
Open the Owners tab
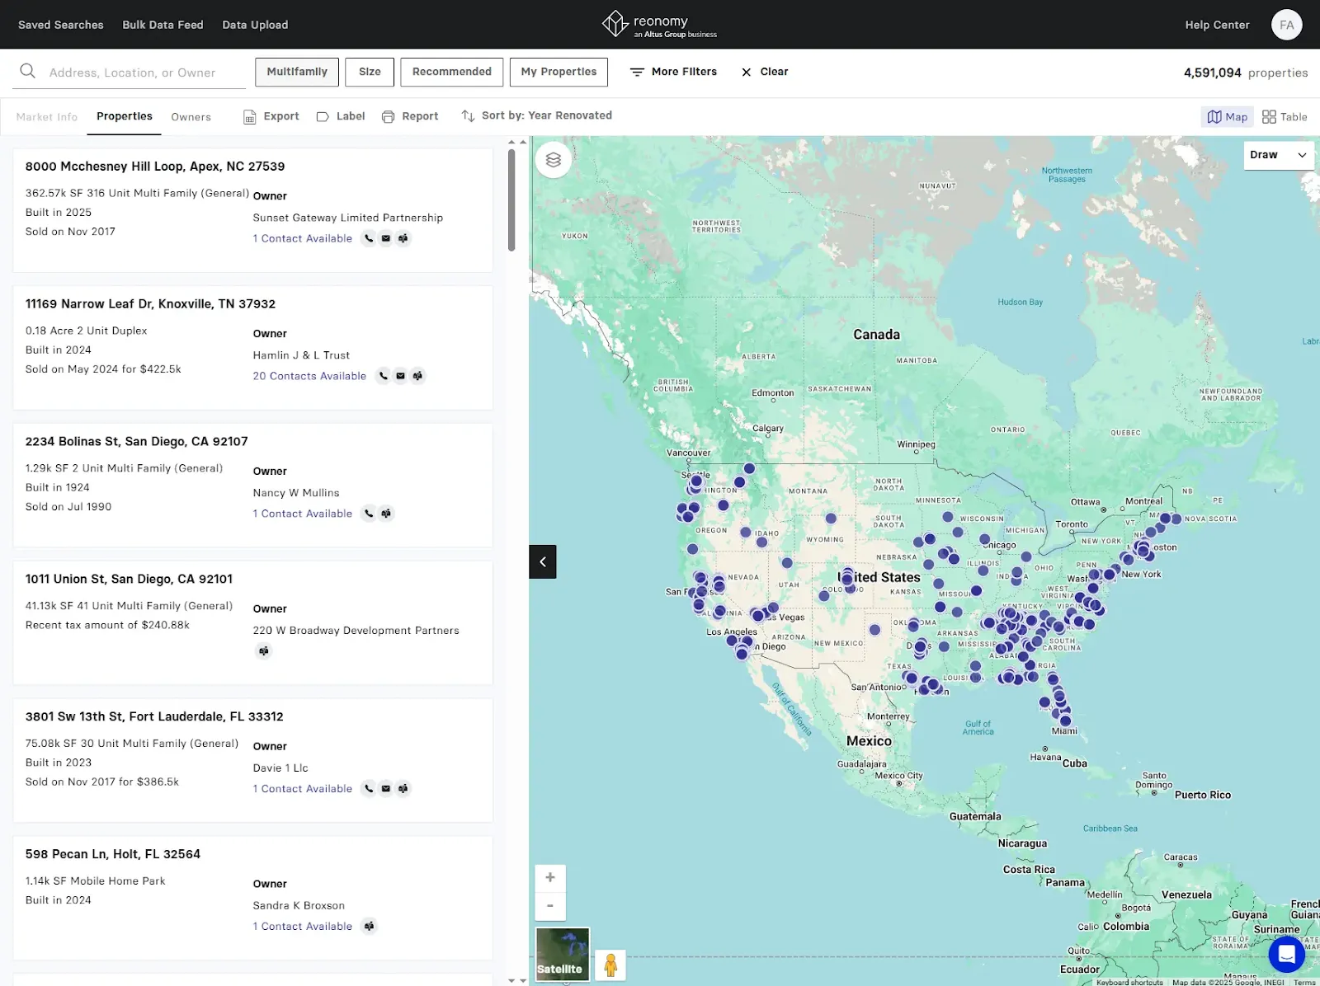(x=191, y=117)
